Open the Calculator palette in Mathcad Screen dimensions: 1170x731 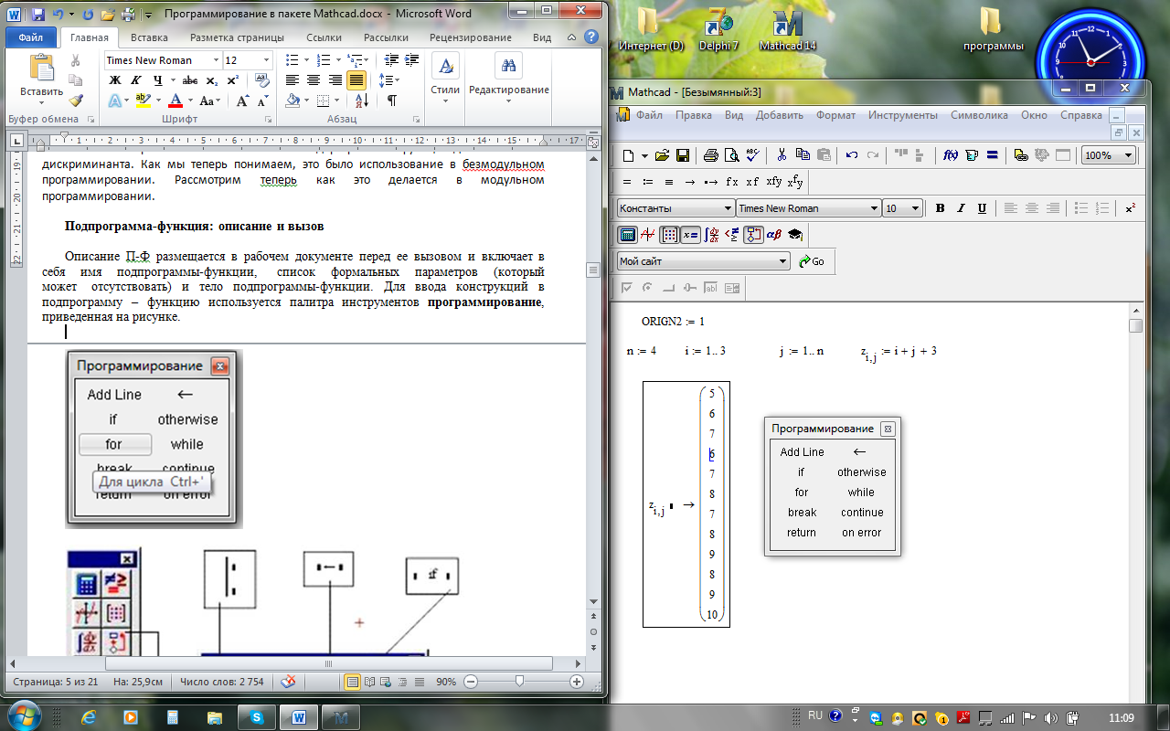(627, 235)
